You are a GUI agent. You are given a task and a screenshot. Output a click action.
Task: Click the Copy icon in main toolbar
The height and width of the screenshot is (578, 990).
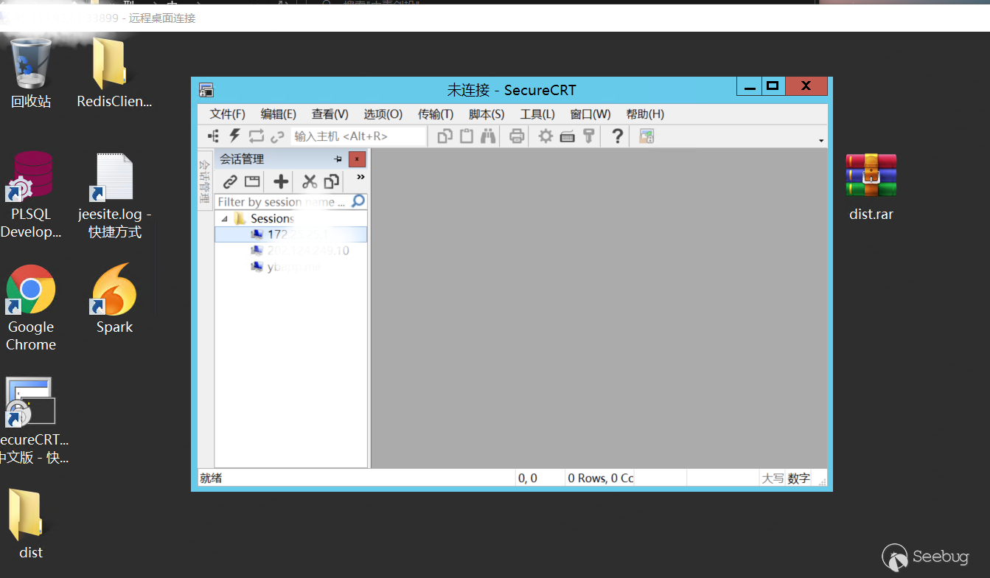tap(445, 136)
